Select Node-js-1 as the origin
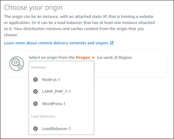 pos(61,80)
